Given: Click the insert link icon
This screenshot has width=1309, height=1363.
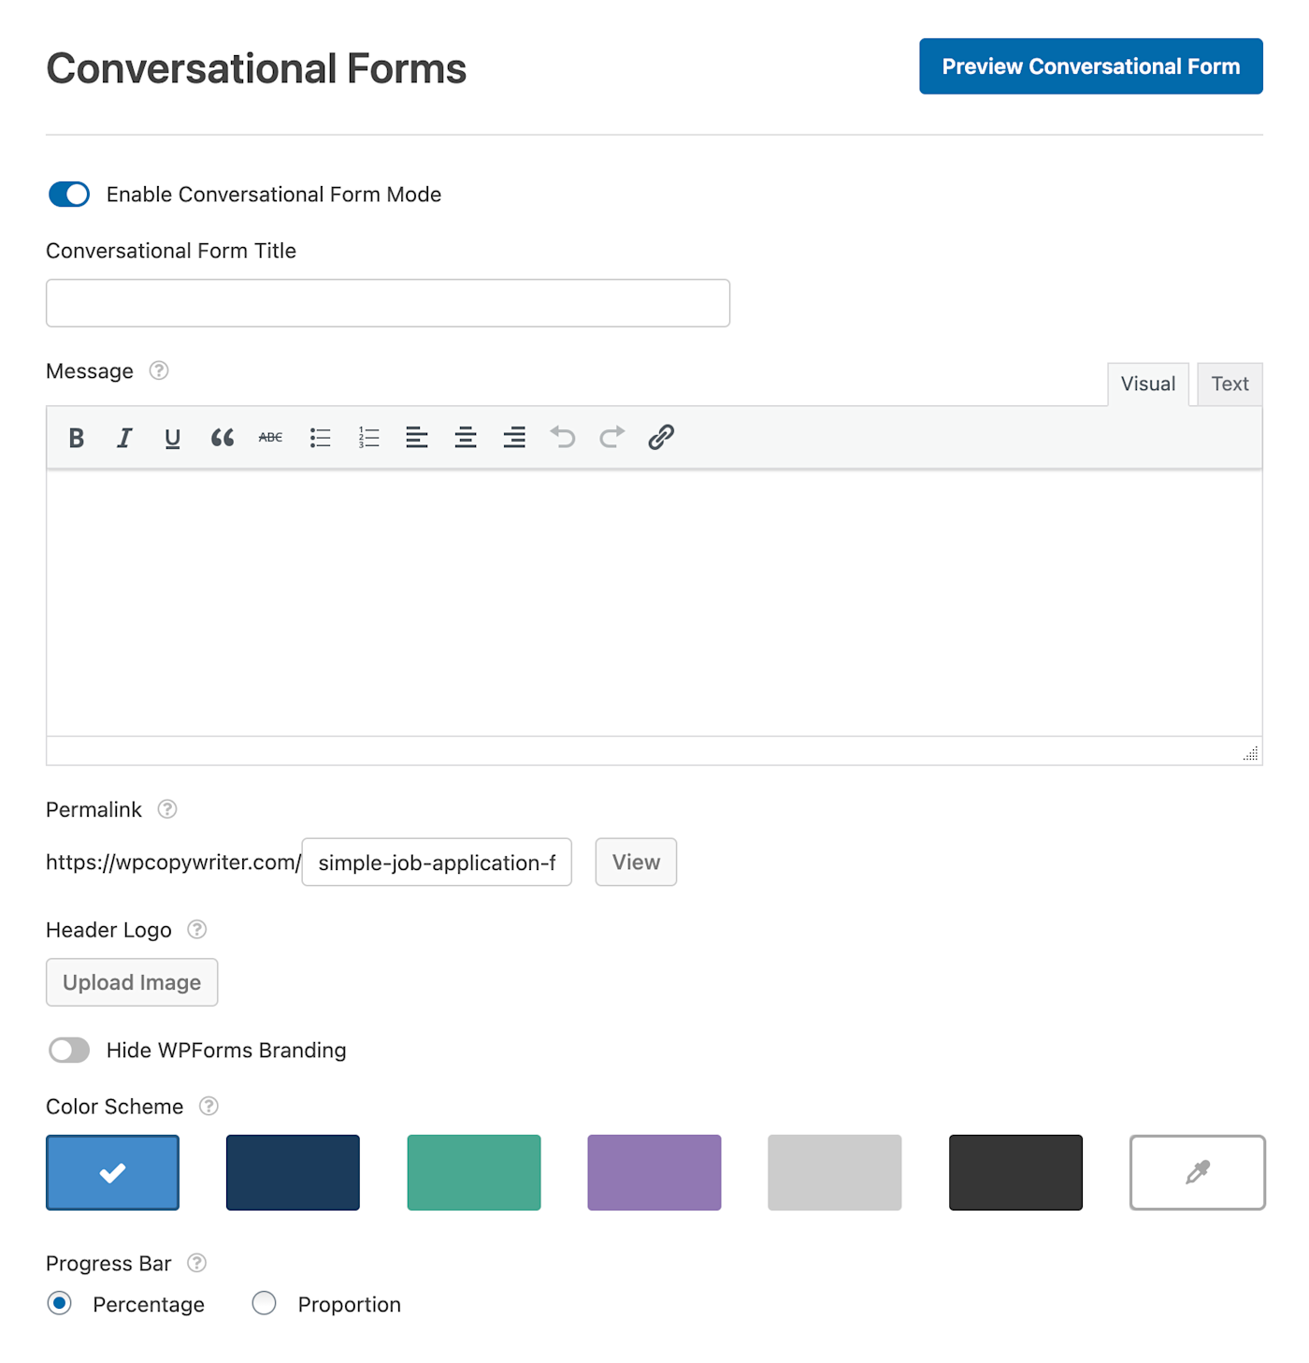Looking at the screenshot, I should pos(661,438).
